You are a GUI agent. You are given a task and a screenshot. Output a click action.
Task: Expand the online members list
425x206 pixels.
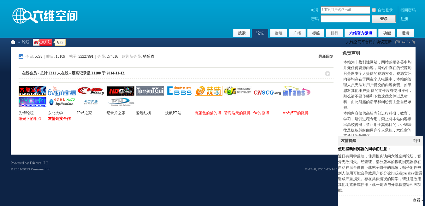coord(328,74)
